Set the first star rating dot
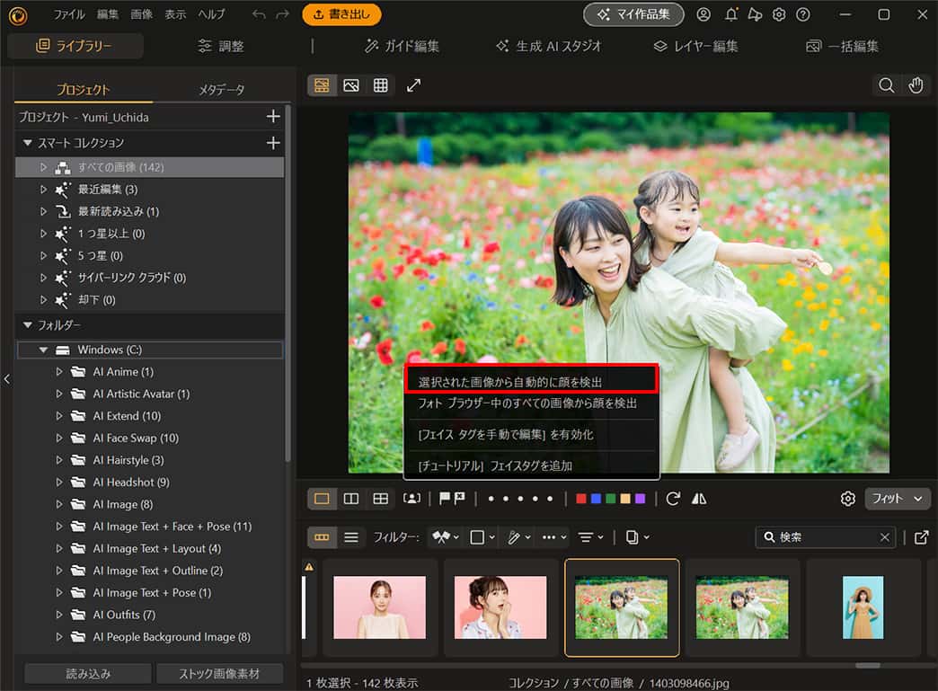Viewport: 938px width, 691px height. (491, 499)
